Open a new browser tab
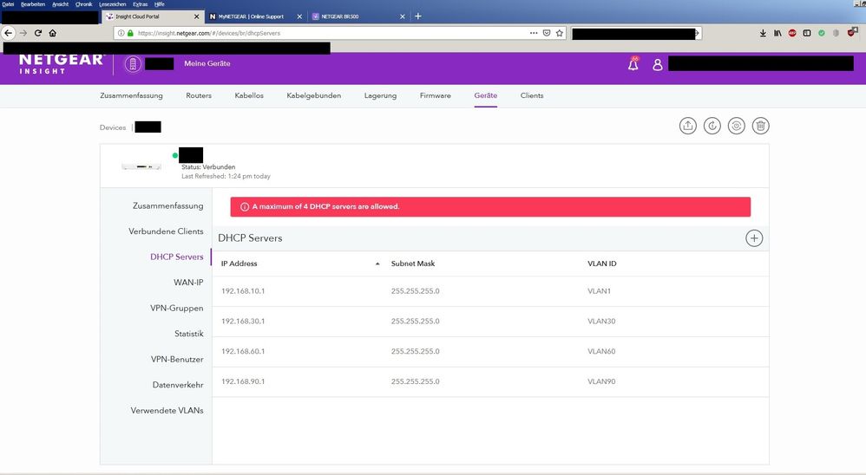 point(418,16)
